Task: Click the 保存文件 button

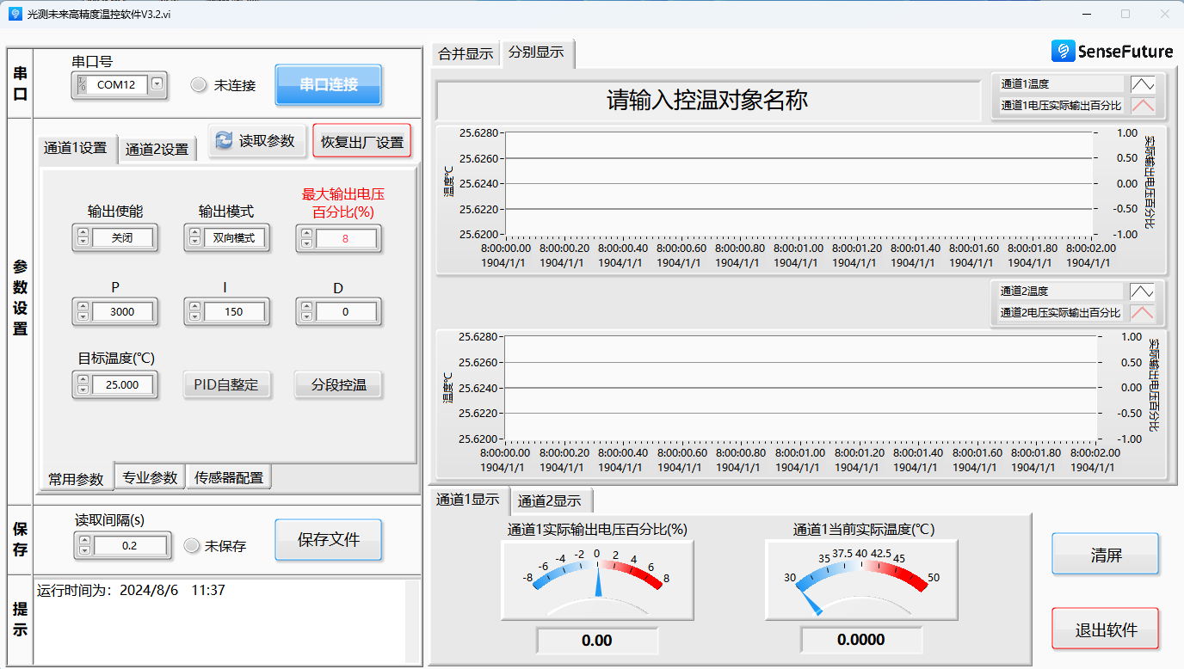Action: click(329, 540)
